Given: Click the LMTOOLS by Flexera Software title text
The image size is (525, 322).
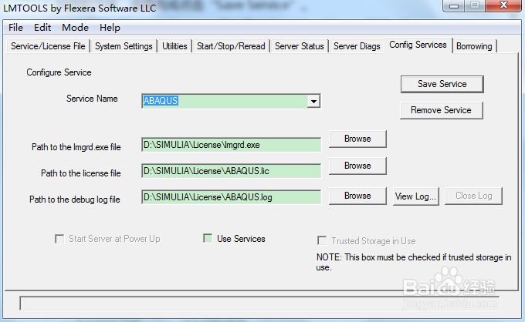Looking at the screenshot, I should point(80,8).
